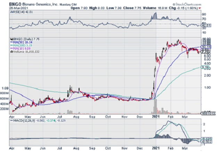Select the High 8.03 value

point(97,8)
